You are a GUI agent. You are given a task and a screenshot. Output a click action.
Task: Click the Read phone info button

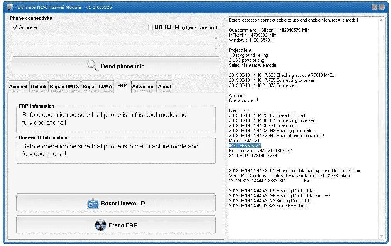[x=116, y=66]
